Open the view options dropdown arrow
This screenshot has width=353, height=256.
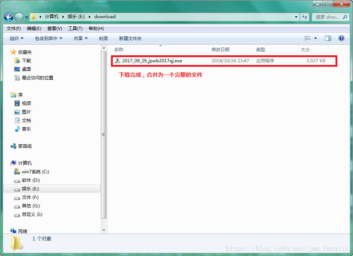coord(316,38)
